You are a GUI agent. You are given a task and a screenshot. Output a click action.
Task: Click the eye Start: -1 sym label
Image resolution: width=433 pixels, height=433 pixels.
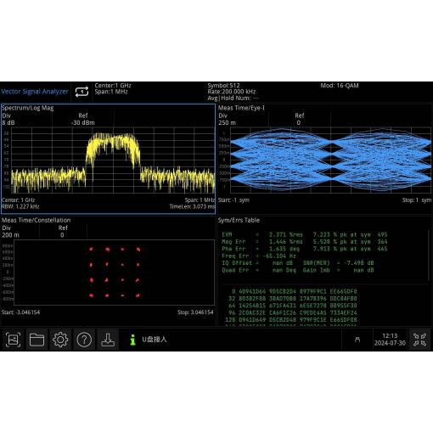[x=233, y=200]
